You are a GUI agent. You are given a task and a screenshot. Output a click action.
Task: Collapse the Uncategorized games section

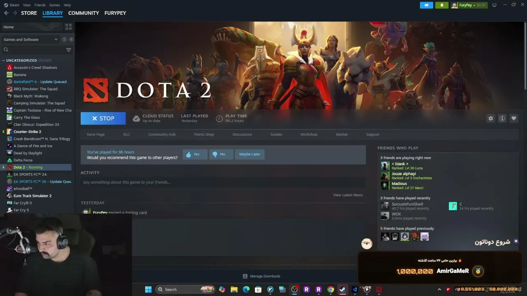pyautogui.click(x=4, y=60)
